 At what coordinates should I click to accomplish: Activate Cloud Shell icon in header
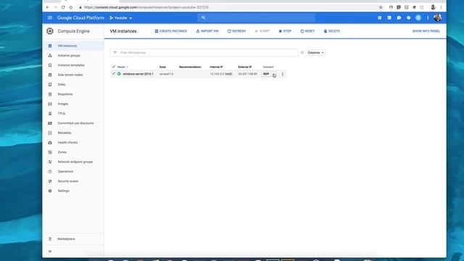click(389, 17)
